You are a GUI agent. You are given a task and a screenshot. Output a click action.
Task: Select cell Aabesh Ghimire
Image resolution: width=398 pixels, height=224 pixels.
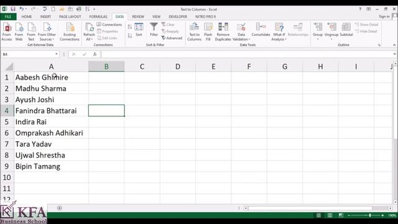click(x=51, y=77)
